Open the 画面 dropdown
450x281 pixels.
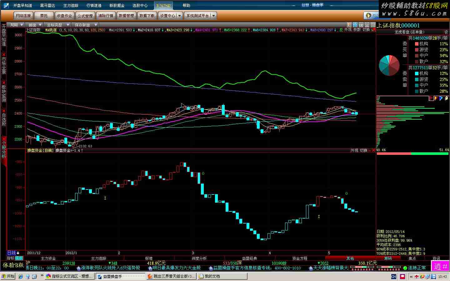[35, 25]
